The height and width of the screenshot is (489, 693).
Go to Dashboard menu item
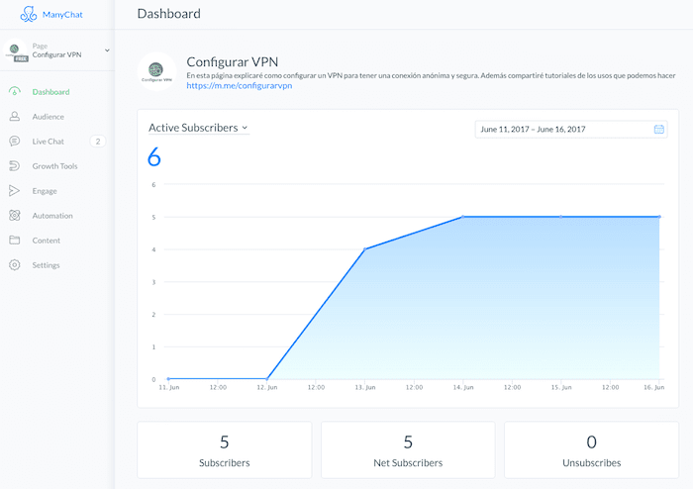50,92
